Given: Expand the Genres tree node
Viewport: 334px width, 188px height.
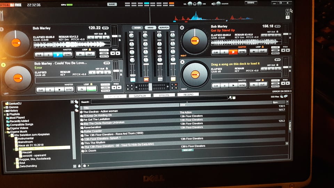Looking at the screenshot, I should (x=5, y=108).
